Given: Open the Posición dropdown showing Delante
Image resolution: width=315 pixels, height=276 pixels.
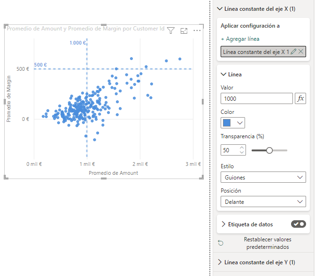Looking at the screenshot, I should 263,202.
